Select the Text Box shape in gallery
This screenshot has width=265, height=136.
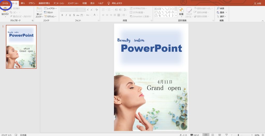156,9
